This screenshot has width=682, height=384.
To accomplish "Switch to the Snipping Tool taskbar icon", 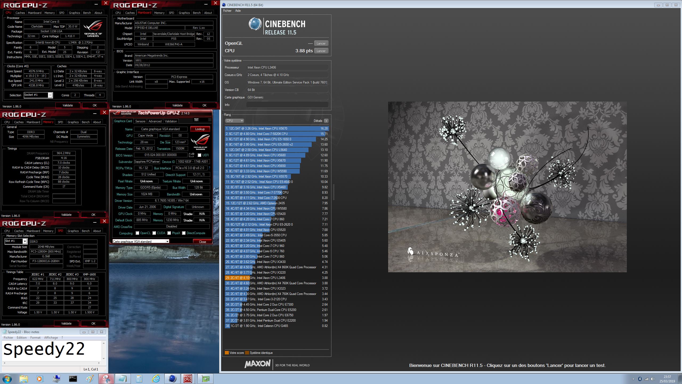I will 106,379.
